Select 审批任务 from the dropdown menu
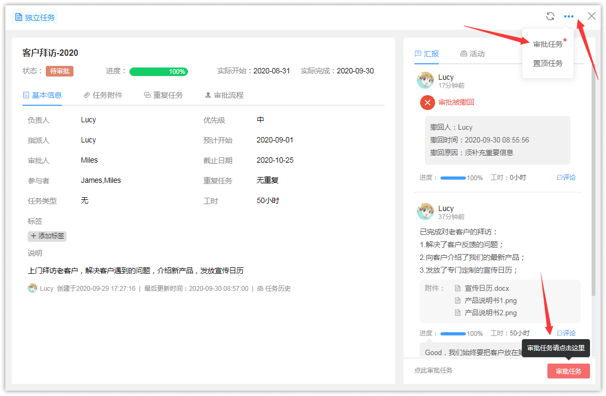 point(548,44)
